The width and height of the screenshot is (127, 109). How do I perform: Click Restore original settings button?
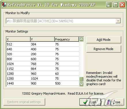24,102
